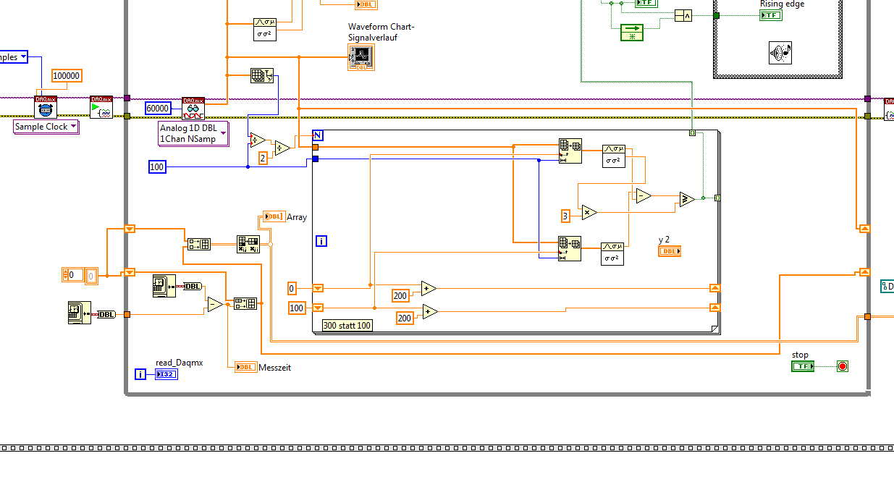Viewport: 894px width, 498px height.
Task: Click the DAQmx Timing Sample Clock node
Action: pyautogui.click(x=46, y=107)
